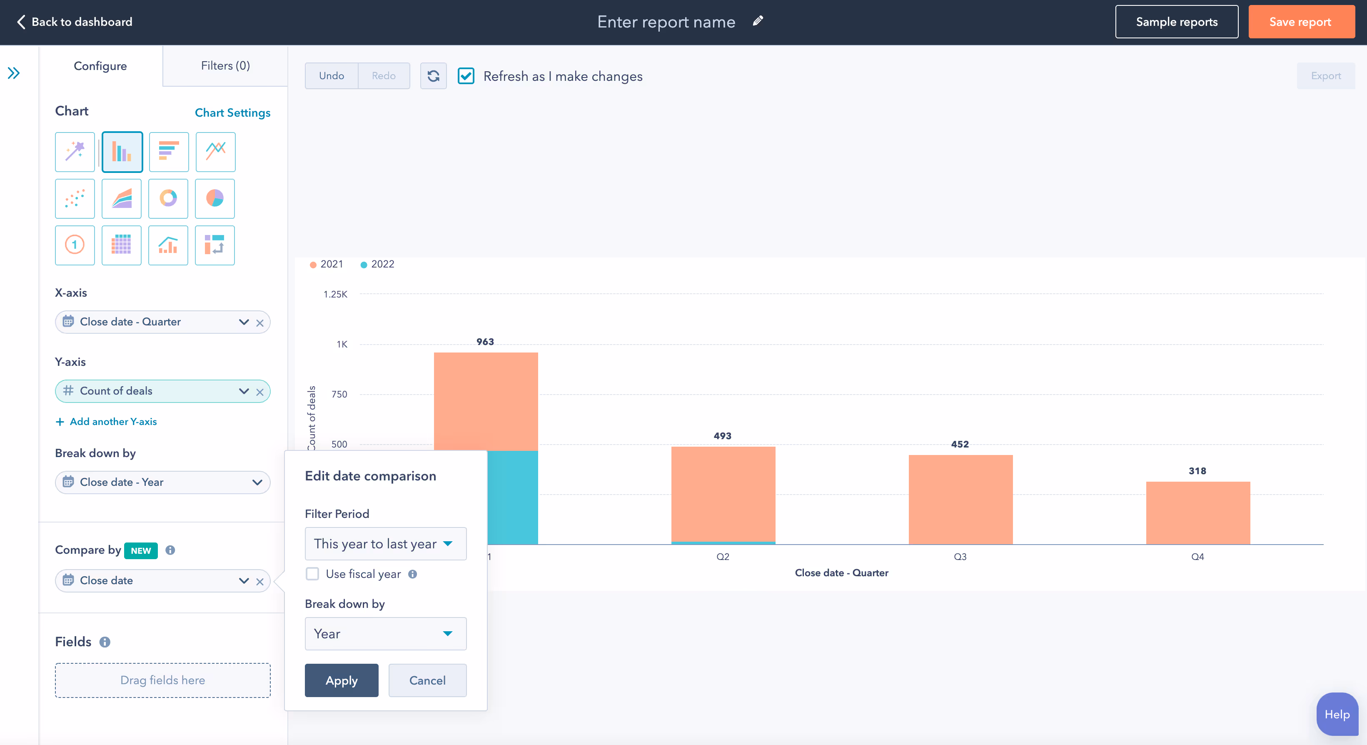
Task: Select the single value (KPI) chart type
Action: [x=74, y=245]
